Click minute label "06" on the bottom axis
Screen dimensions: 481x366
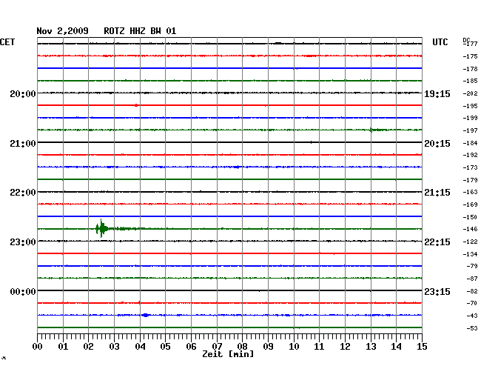pos(191,346)
